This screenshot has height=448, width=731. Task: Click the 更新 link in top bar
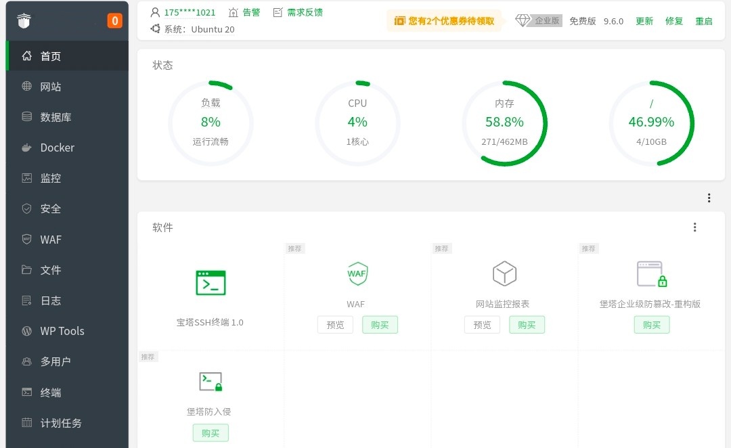(x=644, y=21)
